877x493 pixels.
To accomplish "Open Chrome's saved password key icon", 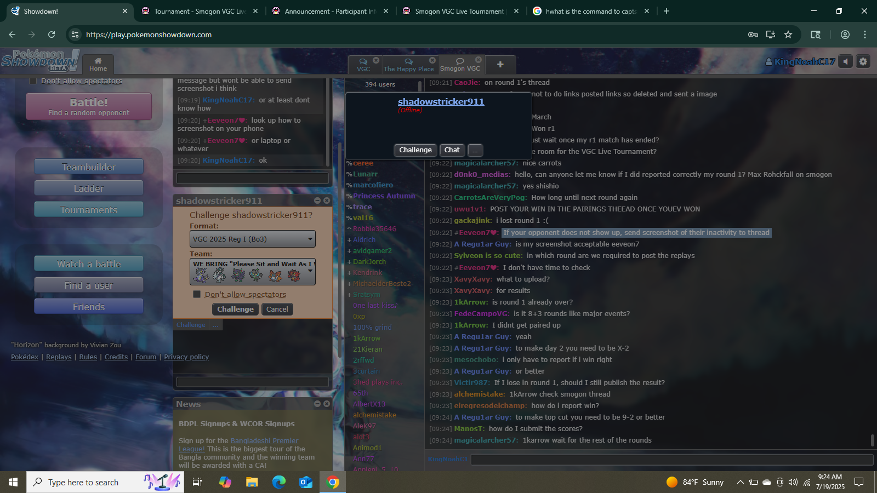I will tap(753, 35).
